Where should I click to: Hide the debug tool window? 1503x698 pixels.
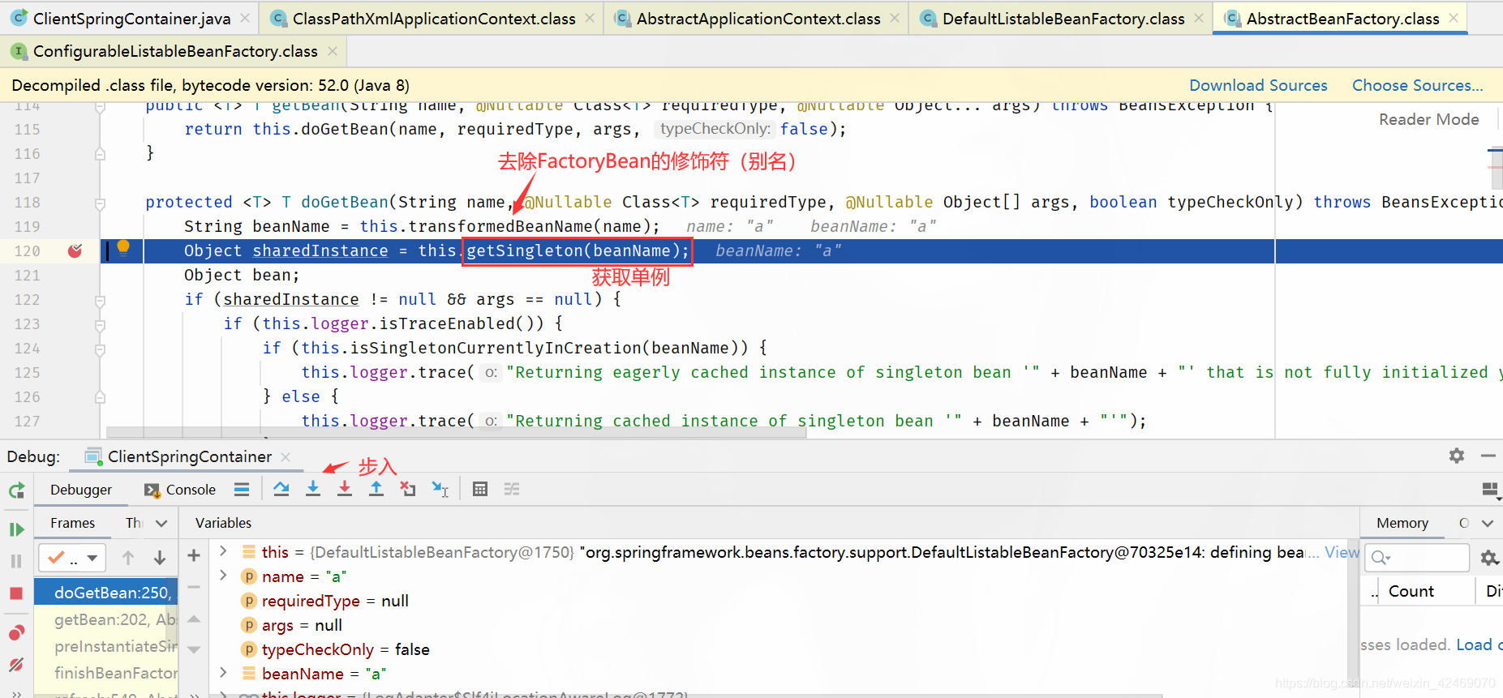(1488, 456)
